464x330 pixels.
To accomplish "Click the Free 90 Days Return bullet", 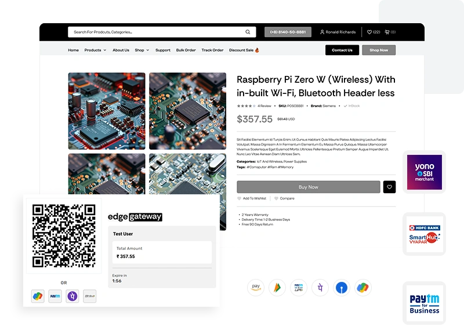I will pyautogui.click(x=257, y=224).
